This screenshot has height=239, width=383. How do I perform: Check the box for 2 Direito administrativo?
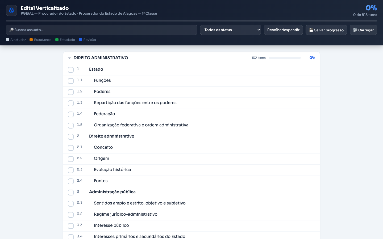tap(71, 137)
